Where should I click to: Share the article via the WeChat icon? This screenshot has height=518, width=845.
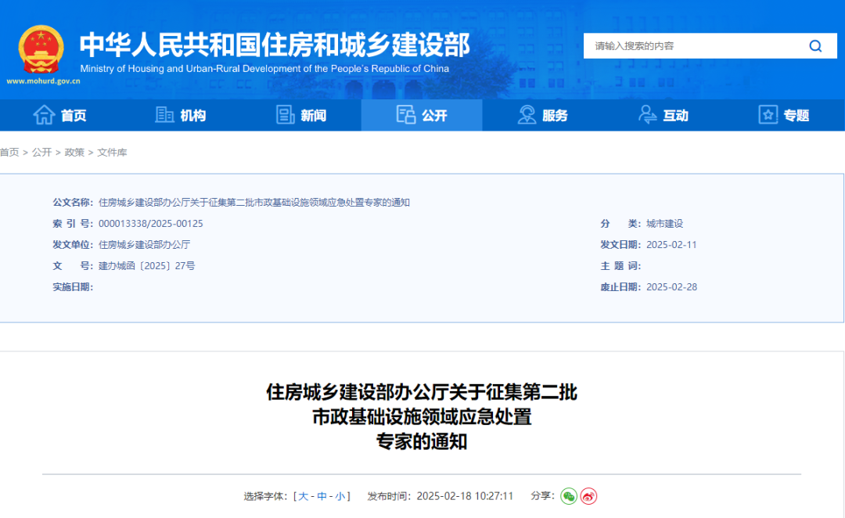[x=570, y=495]
